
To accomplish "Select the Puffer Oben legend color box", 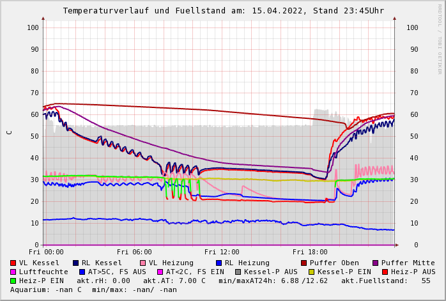I will (x=304, y=263).
